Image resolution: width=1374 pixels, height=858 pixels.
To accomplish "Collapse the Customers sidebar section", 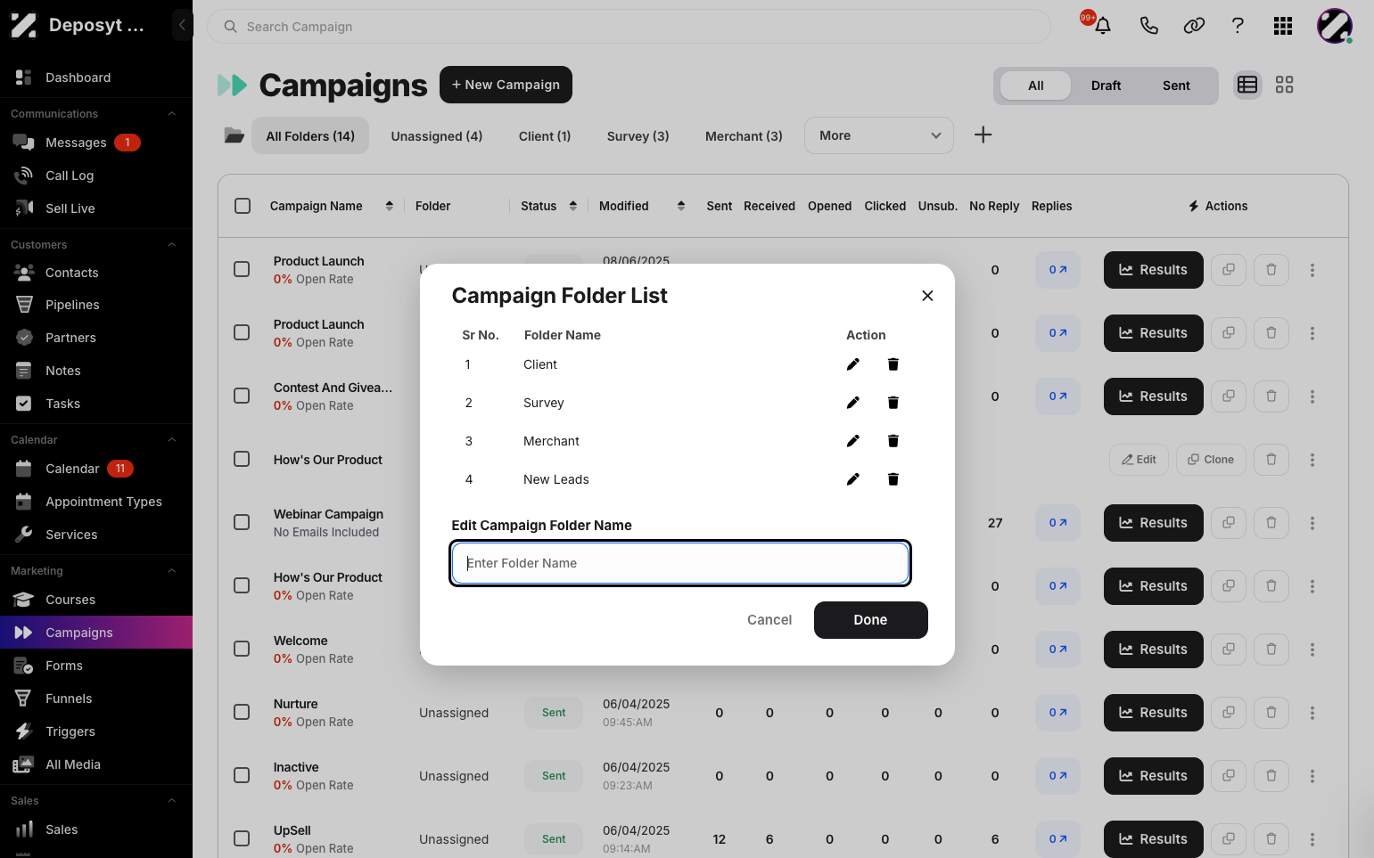I will (172, 245).
